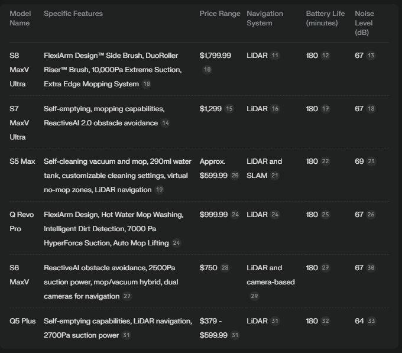Click the $379 - $599.99 price range
The width and height of the screenshot is (402, 353).
coord(213,328)
